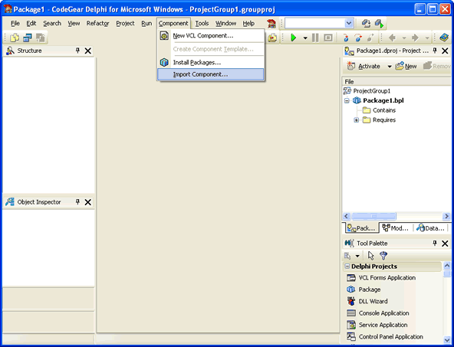
Task: Collapse the Package1.bpl tree node
Action: click(x=347, y=101)
